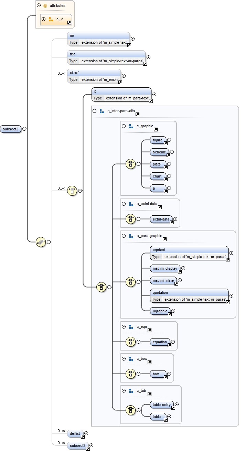Collapse the c_graphic group
Viewport: 245px width, 451px height.
pos(124,126)
